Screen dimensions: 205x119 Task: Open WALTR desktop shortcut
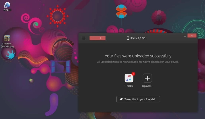click(x=7, y=7)
